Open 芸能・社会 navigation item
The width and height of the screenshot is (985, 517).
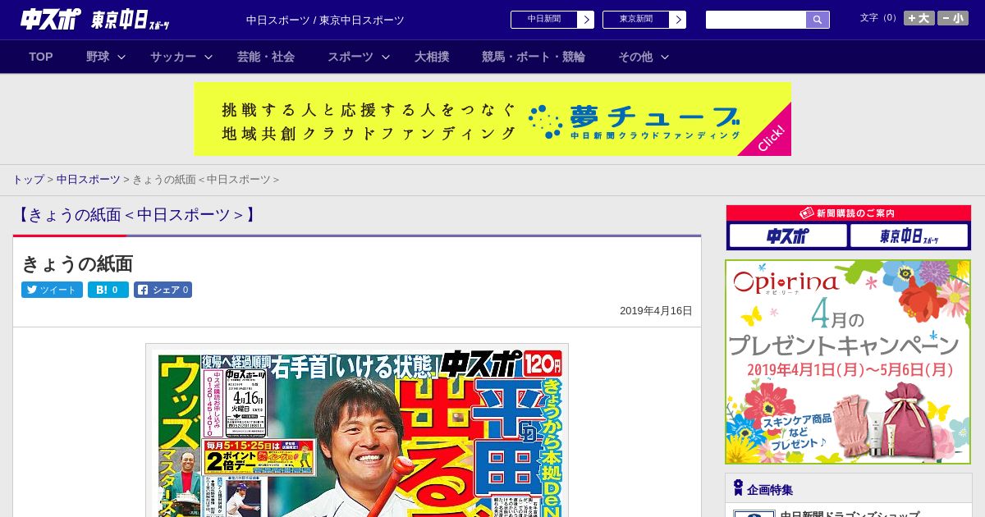tap(266, 57)
